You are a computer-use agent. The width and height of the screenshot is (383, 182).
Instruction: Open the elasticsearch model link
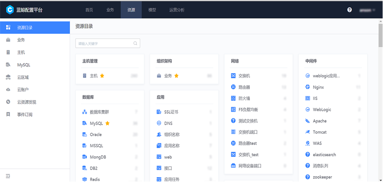click(x=324, y=154)
